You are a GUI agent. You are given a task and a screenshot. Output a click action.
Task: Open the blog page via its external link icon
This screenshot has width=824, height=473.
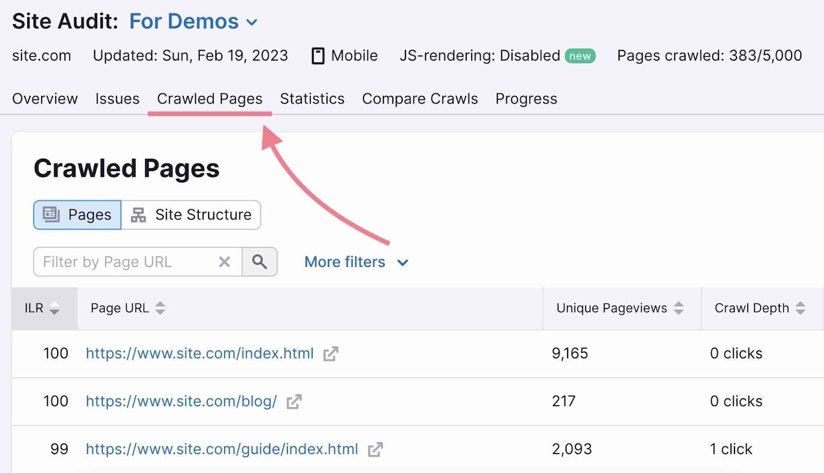click(x=294, y=401)
